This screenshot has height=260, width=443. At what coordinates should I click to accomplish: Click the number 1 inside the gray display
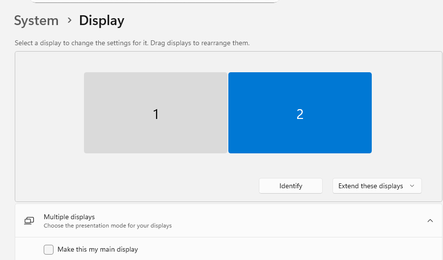point(156,114)
